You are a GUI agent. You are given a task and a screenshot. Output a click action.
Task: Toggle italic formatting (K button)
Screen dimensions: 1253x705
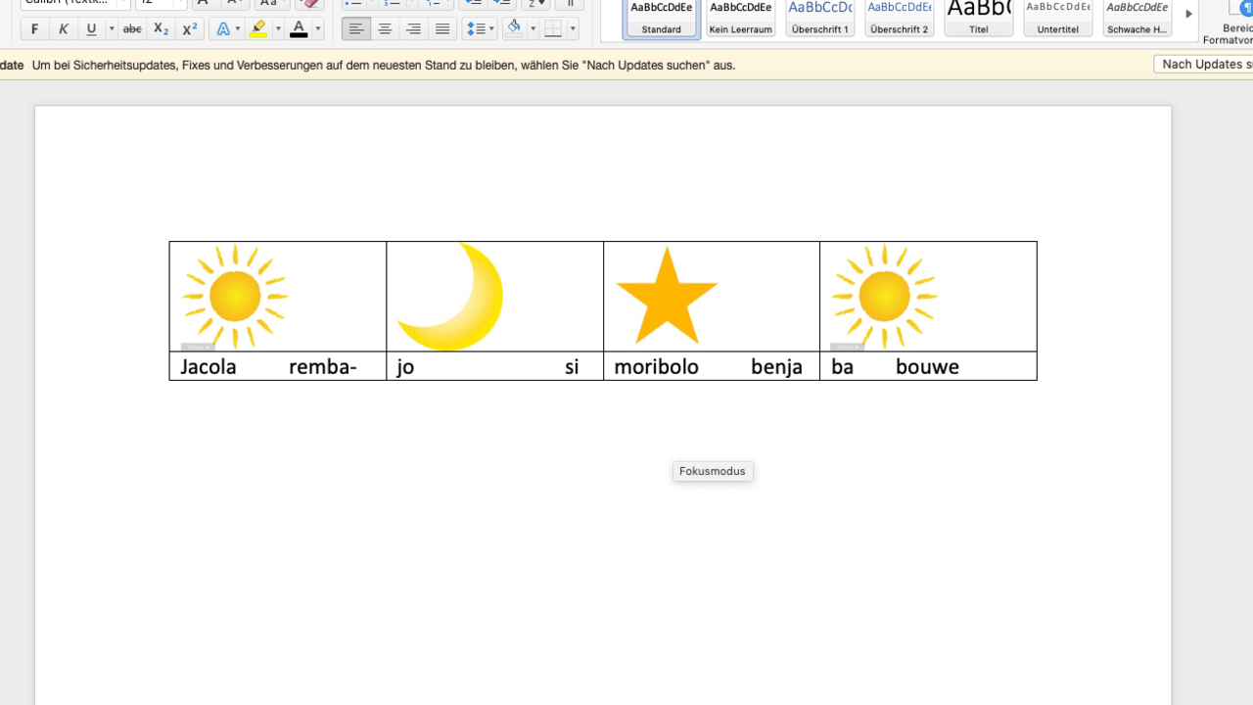coord(64,29)
